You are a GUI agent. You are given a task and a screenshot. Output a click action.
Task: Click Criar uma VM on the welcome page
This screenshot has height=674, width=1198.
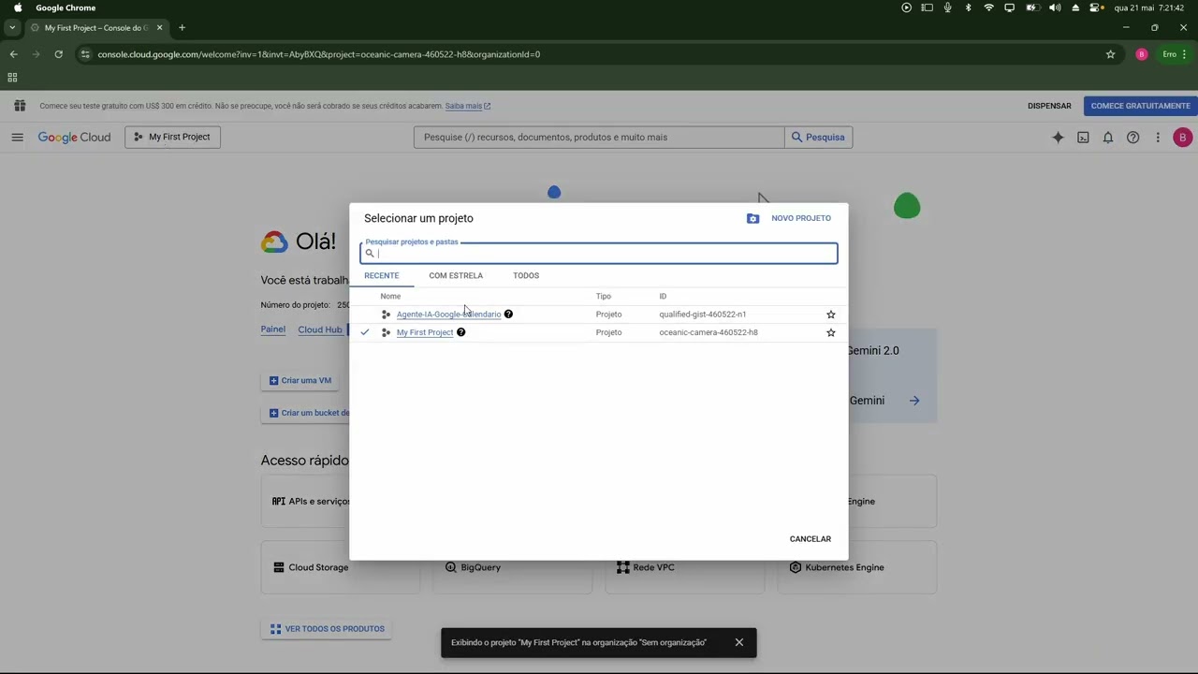point(300,380)
